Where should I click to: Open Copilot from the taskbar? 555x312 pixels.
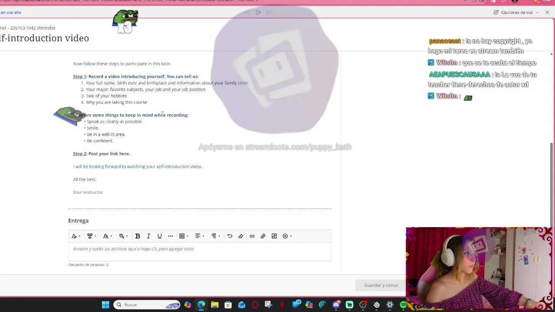[188, 305]
